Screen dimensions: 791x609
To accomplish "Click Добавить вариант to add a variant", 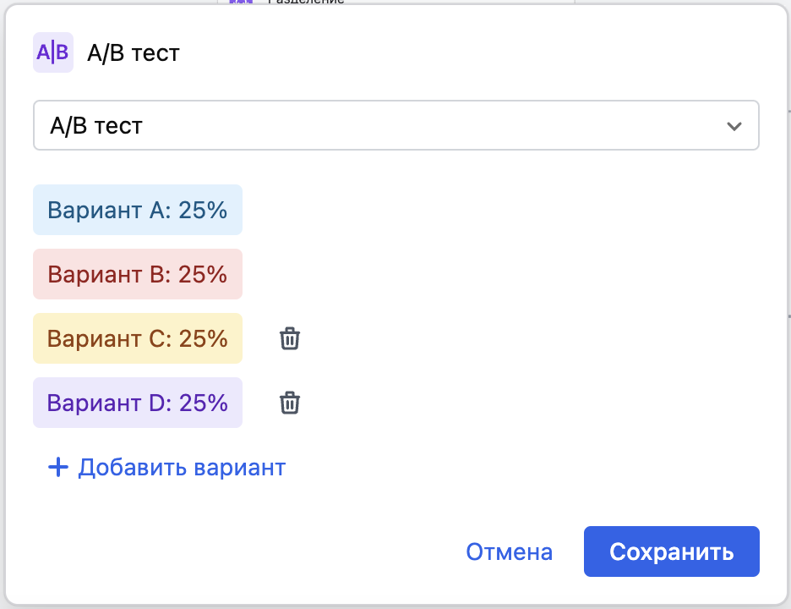I will pos(180,467).
